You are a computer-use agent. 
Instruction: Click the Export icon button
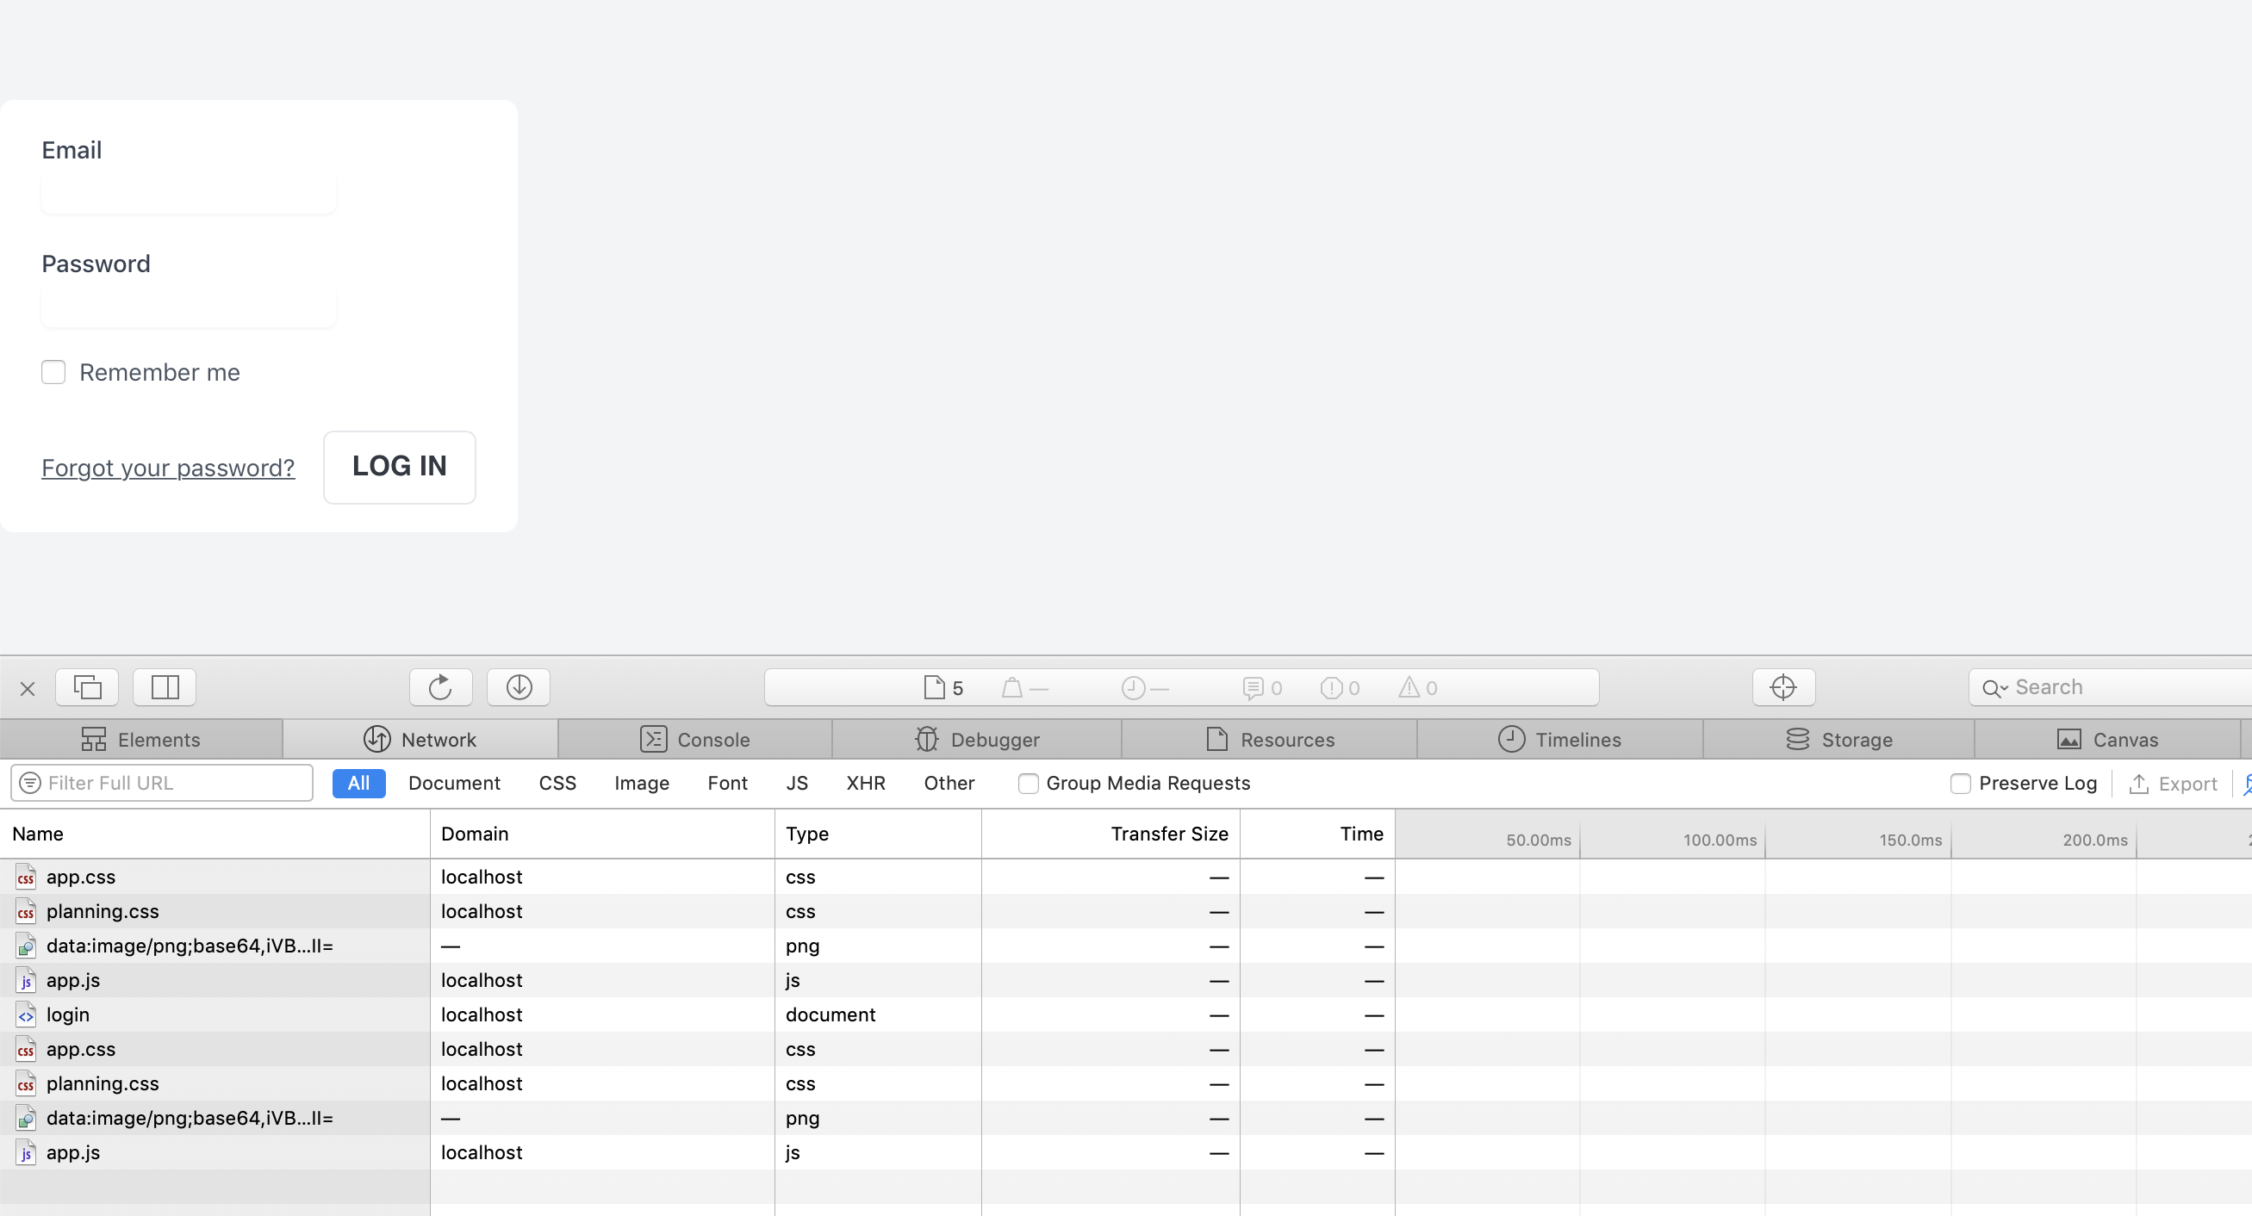coord(2174,785)
